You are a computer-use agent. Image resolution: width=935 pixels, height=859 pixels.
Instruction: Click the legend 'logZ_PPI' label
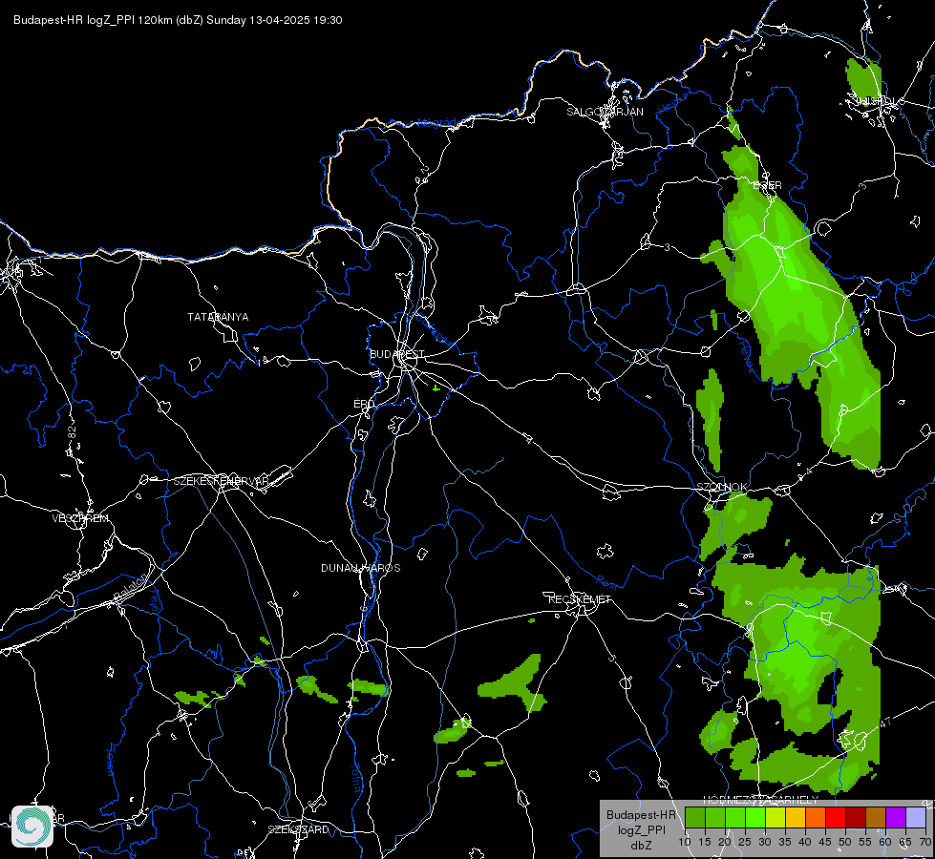click(x=641, y=830)
